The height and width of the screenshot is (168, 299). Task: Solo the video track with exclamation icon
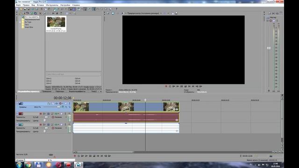click(70, 104)
